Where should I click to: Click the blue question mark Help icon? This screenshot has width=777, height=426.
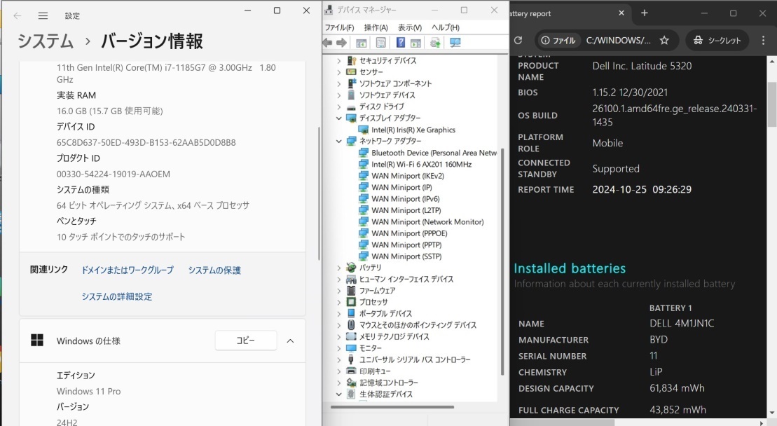pos(401,43)
